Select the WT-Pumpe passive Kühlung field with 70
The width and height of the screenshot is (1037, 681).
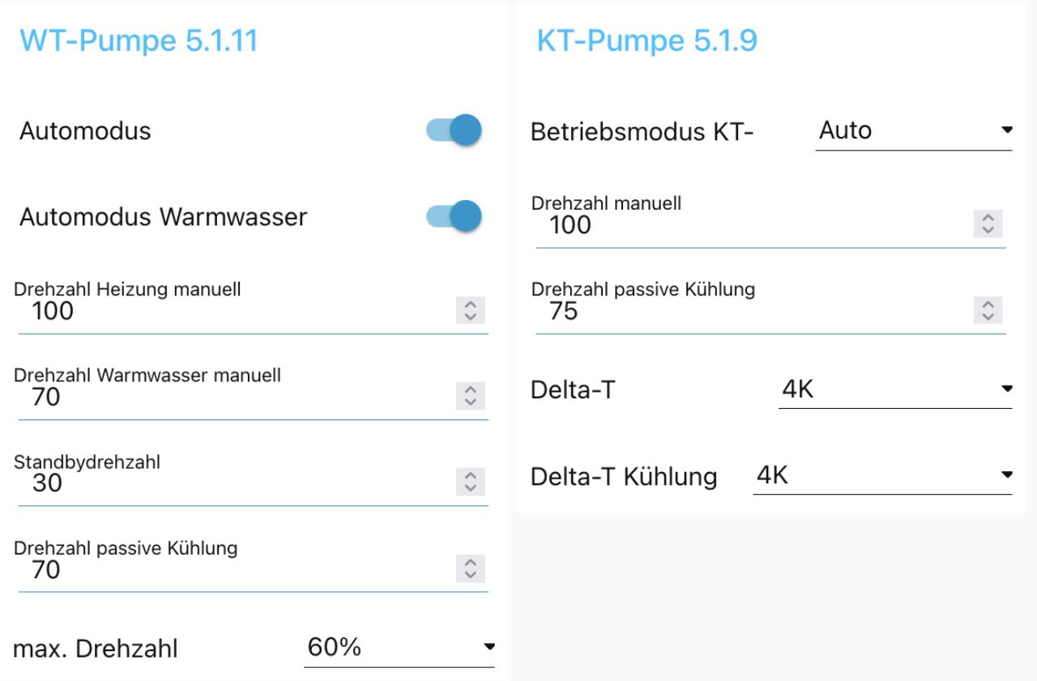[253, 569]
